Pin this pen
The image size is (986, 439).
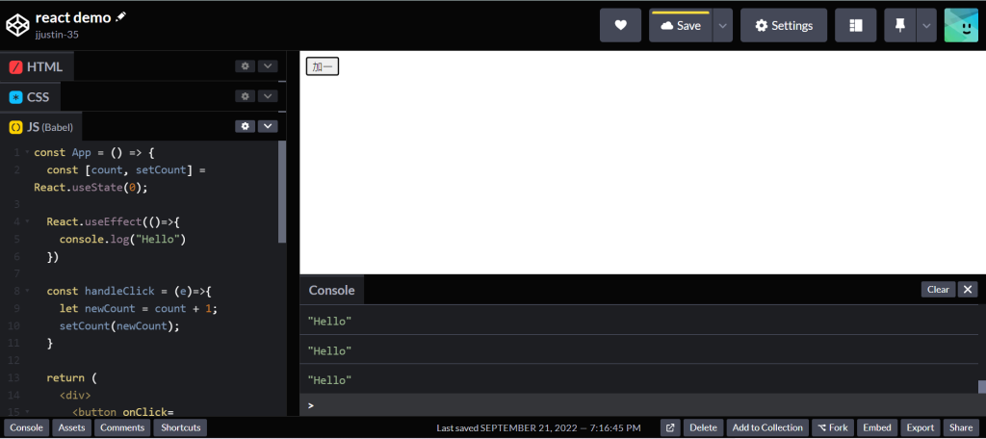[900, 25]
